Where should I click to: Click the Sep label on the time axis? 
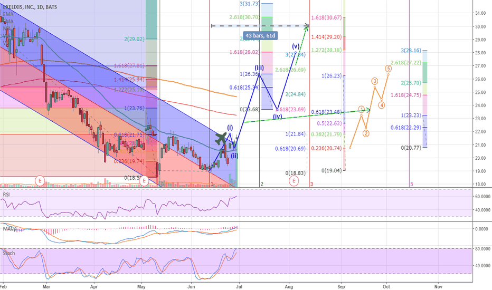[341, 286]
